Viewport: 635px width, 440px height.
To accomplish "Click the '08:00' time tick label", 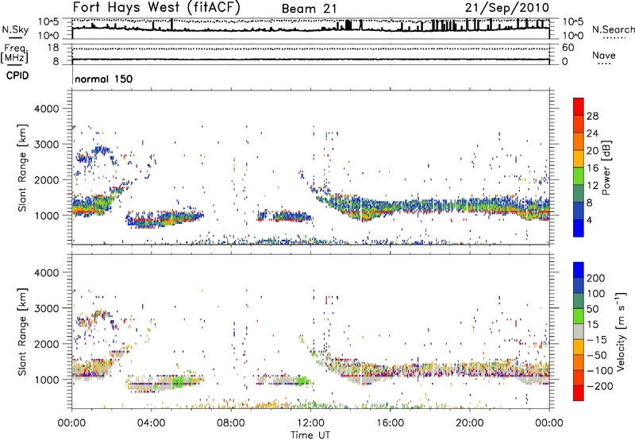I will [230, 423].
